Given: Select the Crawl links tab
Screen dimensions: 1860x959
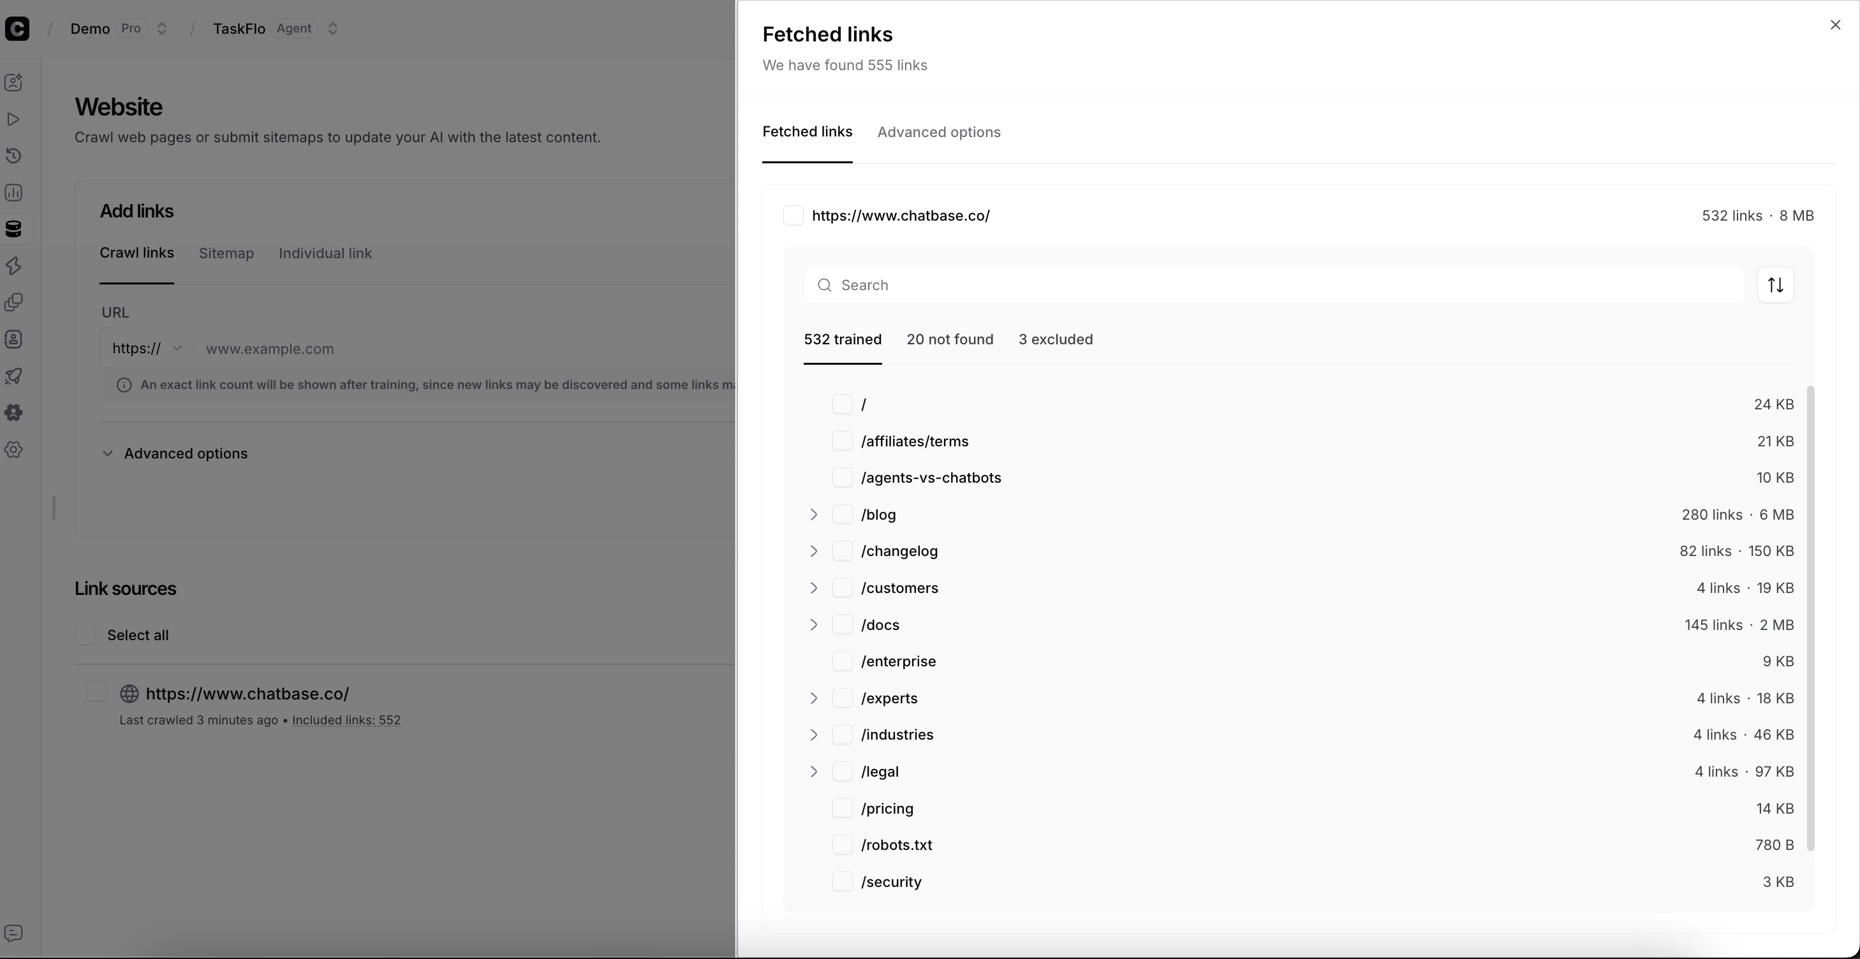Looking at the screenshot, I should (x=137, y=253).
